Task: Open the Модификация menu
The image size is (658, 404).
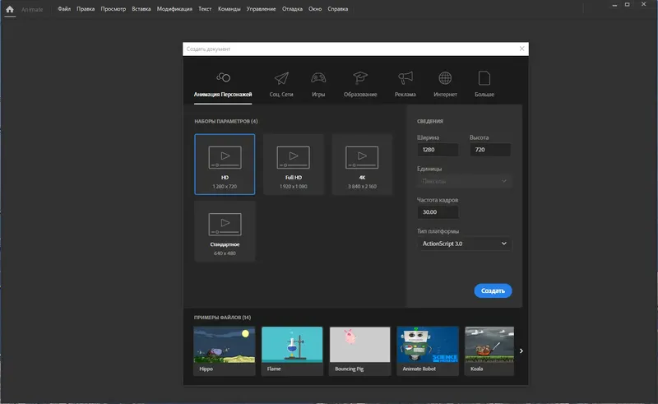Action: (174, 9)
